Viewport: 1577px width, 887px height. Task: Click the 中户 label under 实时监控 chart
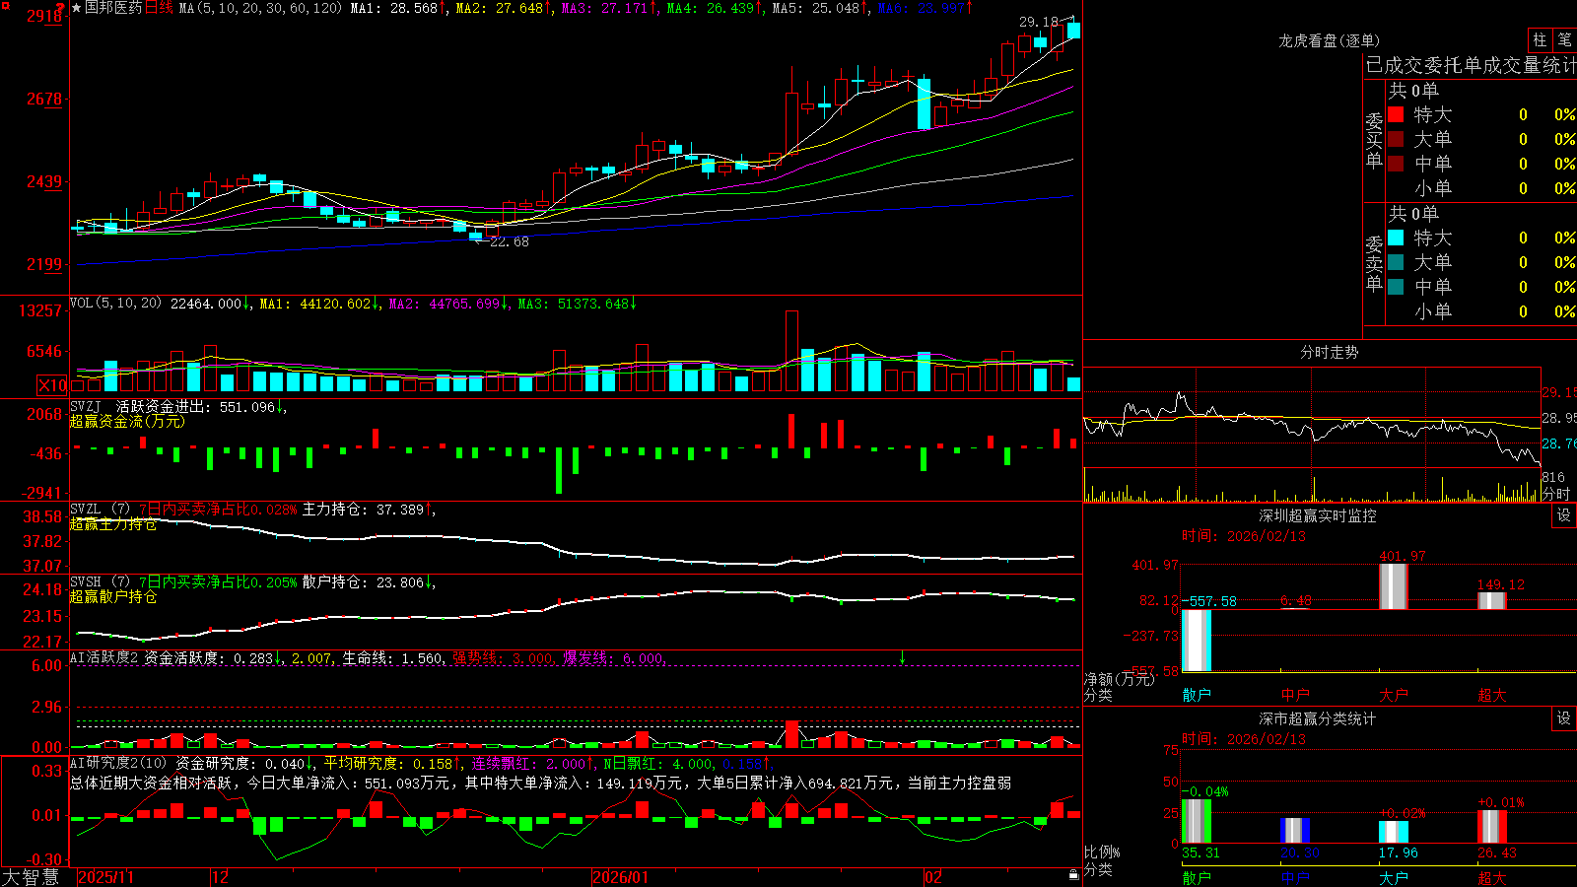click(x=1295, y=695)
